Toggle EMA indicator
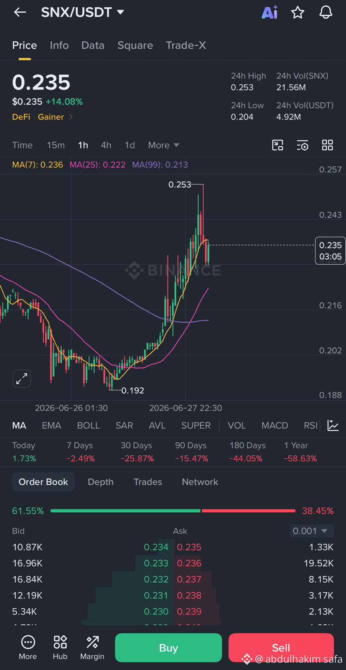The image size is (346, 670). (51, 425)
